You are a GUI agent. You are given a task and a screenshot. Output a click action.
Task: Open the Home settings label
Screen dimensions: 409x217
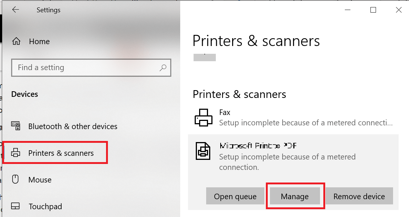(39, 42)
